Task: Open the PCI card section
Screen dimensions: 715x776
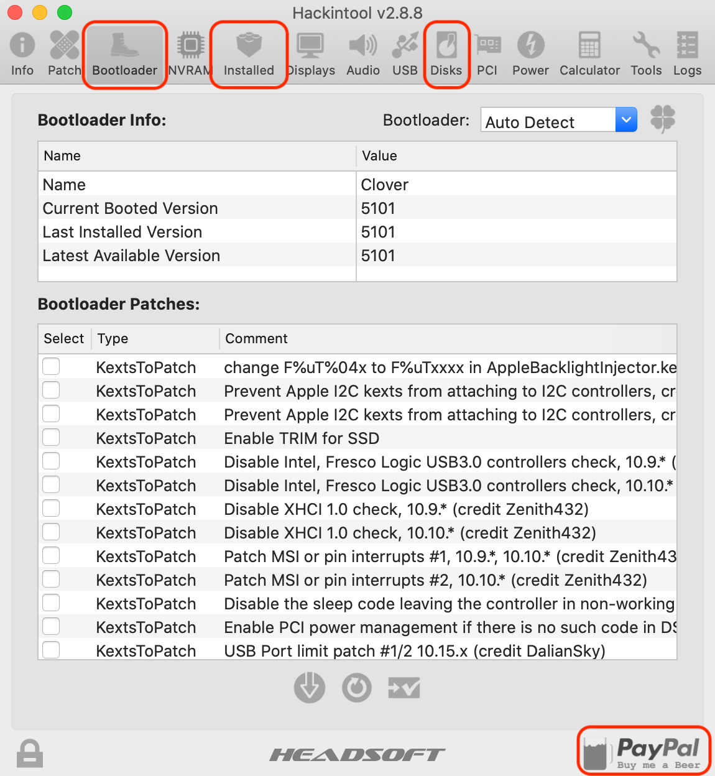Action: (x=487, y=54)
